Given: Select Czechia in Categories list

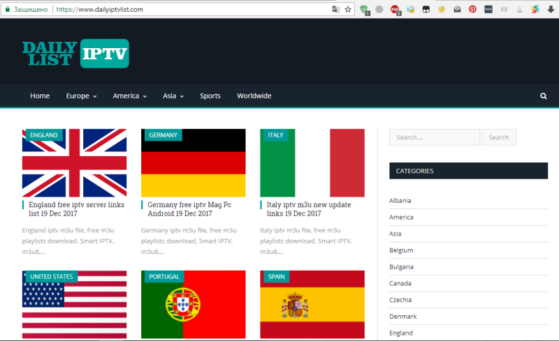Looking at the screenshot, I should 400,300.
